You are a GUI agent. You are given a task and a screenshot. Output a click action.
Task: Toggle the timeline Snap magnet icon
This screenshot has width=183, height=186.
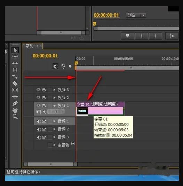pos(55,66)
